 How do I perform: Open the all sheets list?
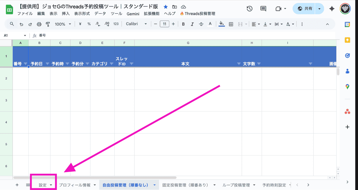(28, 185)
